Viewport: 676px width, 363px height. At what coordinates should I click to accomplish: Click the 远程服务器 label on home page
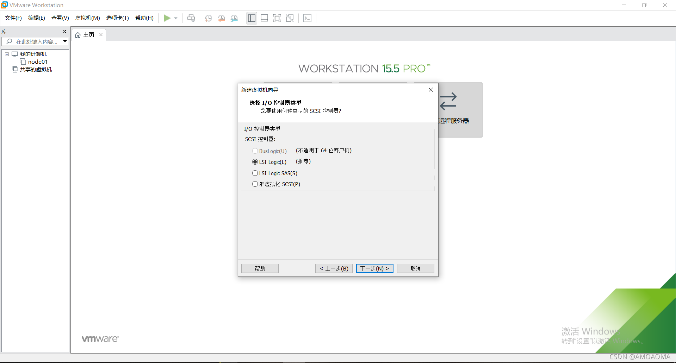454,121
